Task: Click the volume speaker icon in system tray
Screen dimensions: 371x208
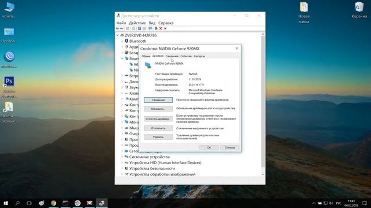Action: pyautogui.click(x=331, y=203)
